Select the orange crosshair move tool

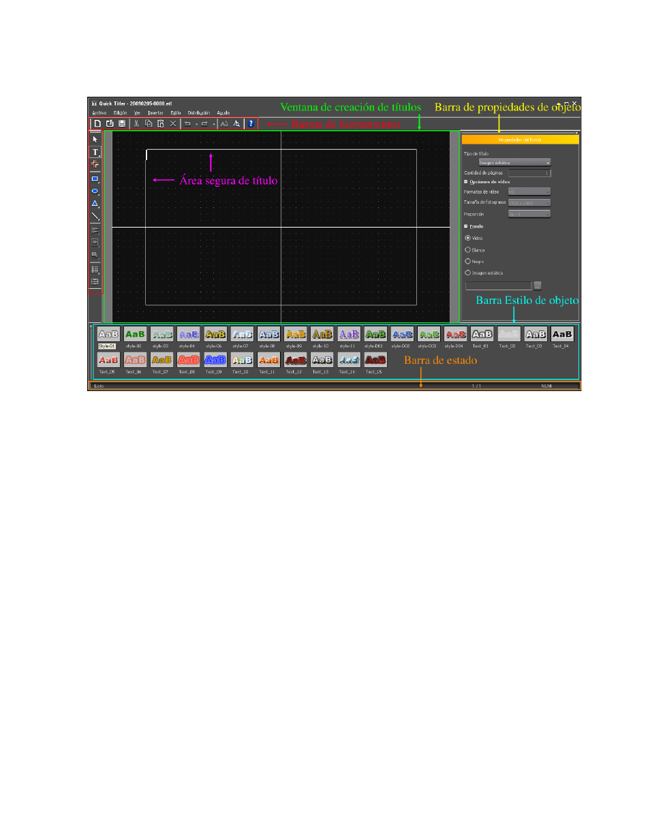(95, 164)
